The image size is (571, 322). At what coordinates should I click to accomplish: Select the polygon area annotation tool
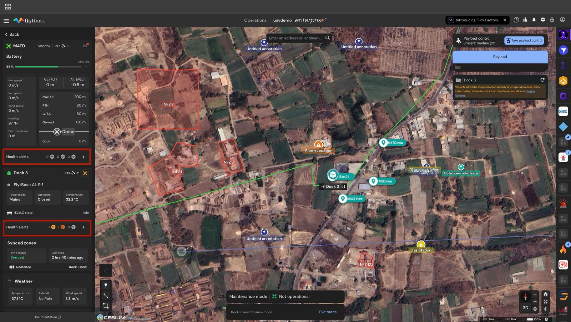coord(106,306)
